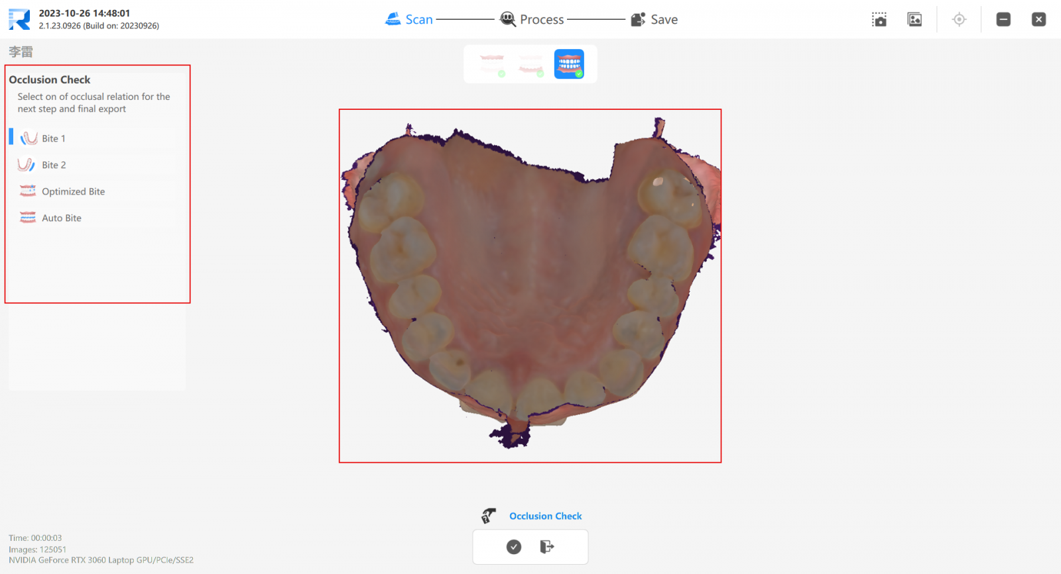Click the target calibration icon
The image size is (1061, 574).
(x=959, y=19)
